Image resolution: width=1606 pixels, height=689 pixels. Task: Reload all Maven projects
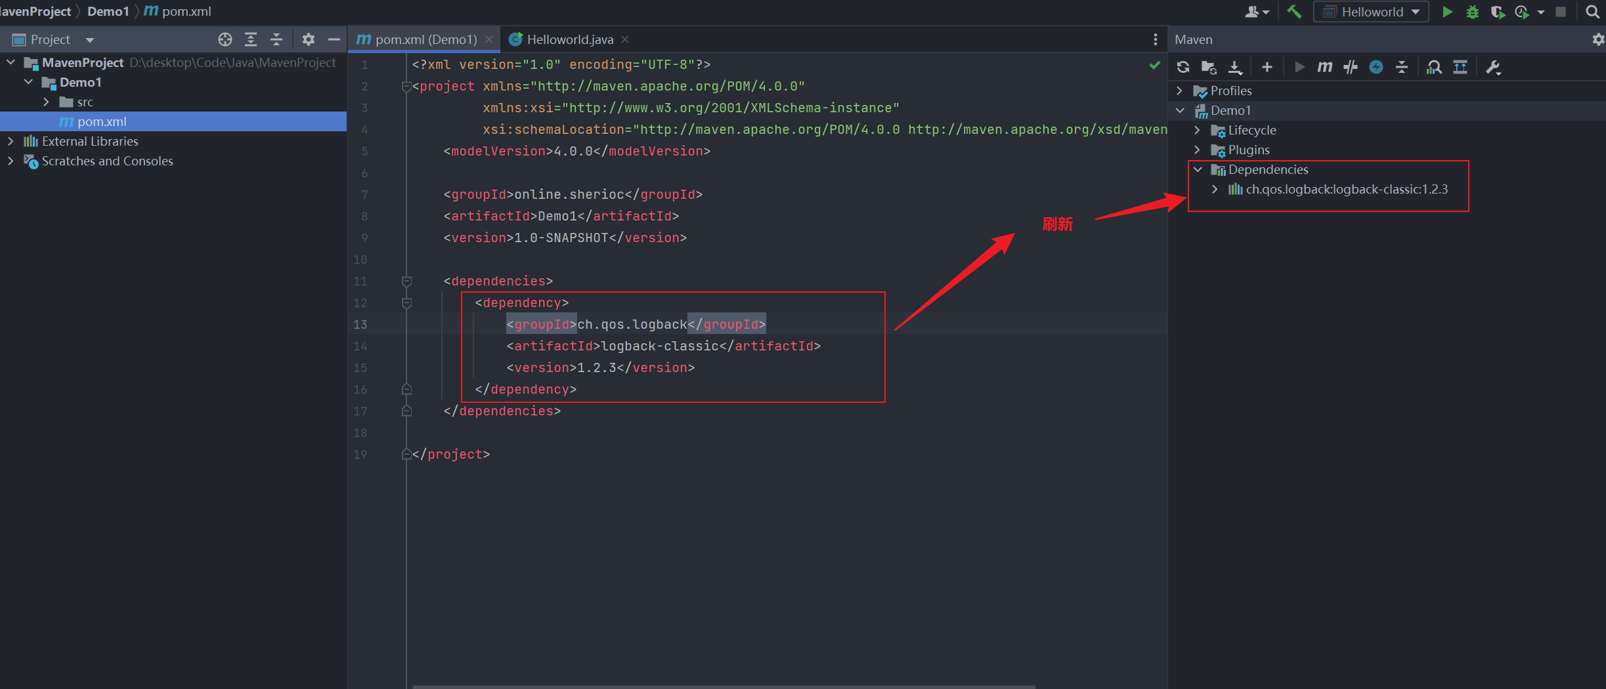(1183, 67)
